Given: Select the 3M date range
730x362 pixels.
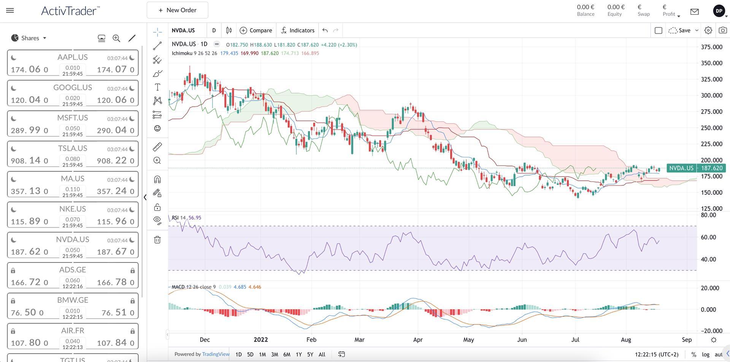Looking at the screenshot, I should tap(275, 354).
